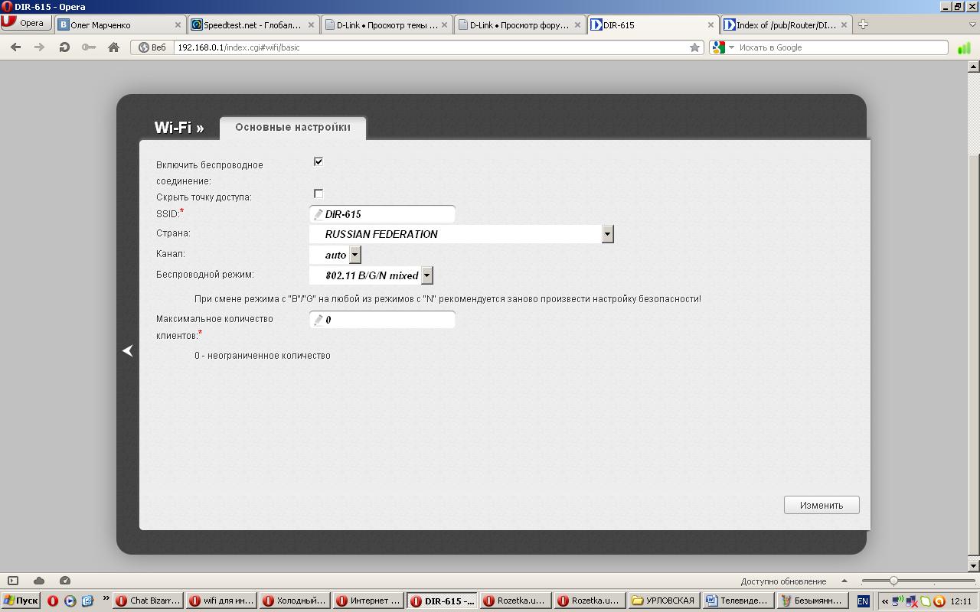Reload the page with the refresh icon
Image resolution: width=980 pixels, height=612 pixels.
64,47
